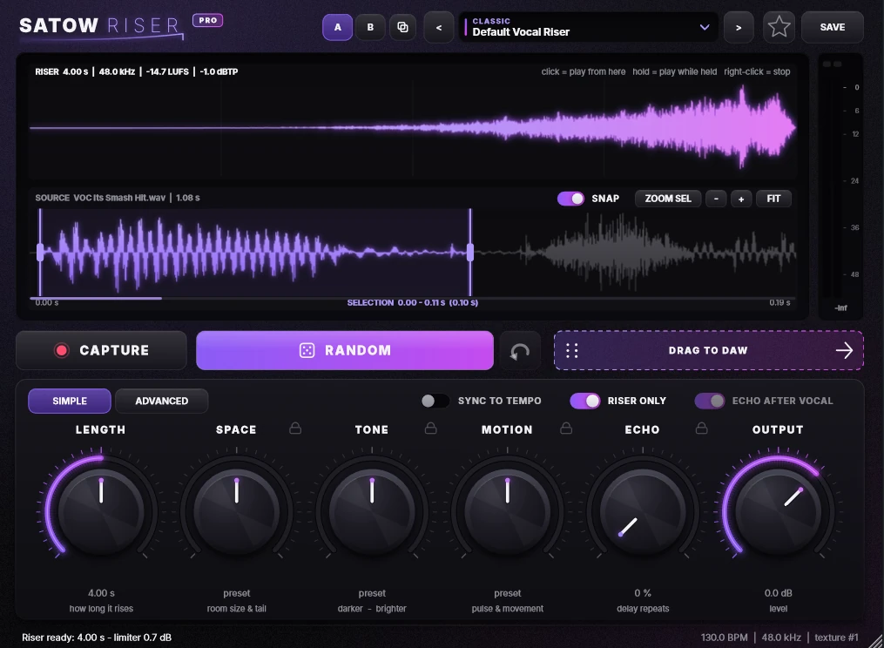Generate a RANDOM riser
The height and width of the screenshot is (648, 884).
(345, 350)
